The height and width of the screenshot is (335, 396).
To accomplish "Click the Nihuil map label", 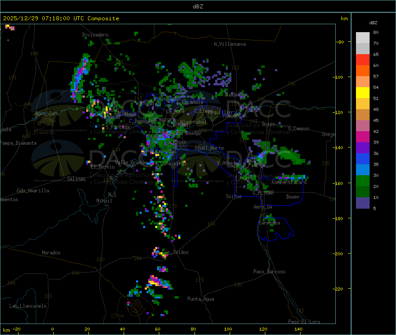I will pyautogui.click(x=104, y=201).
